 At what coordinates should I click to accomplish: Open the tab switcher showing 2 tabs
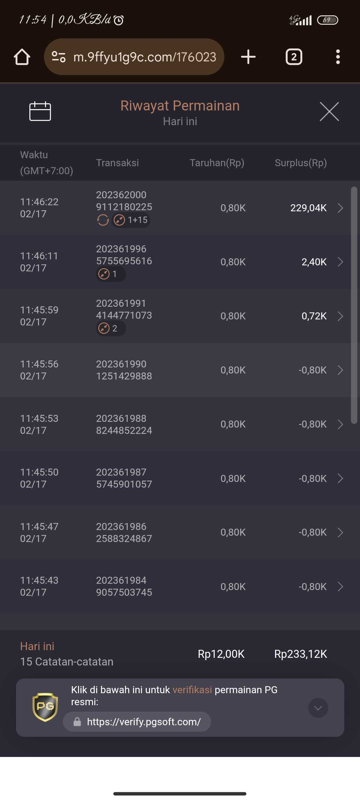(294, 57)
